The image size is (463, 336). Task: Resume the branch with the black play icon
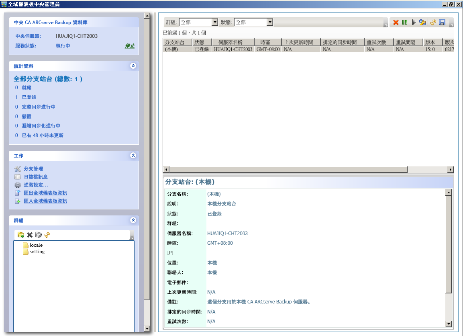coord(414,22)
